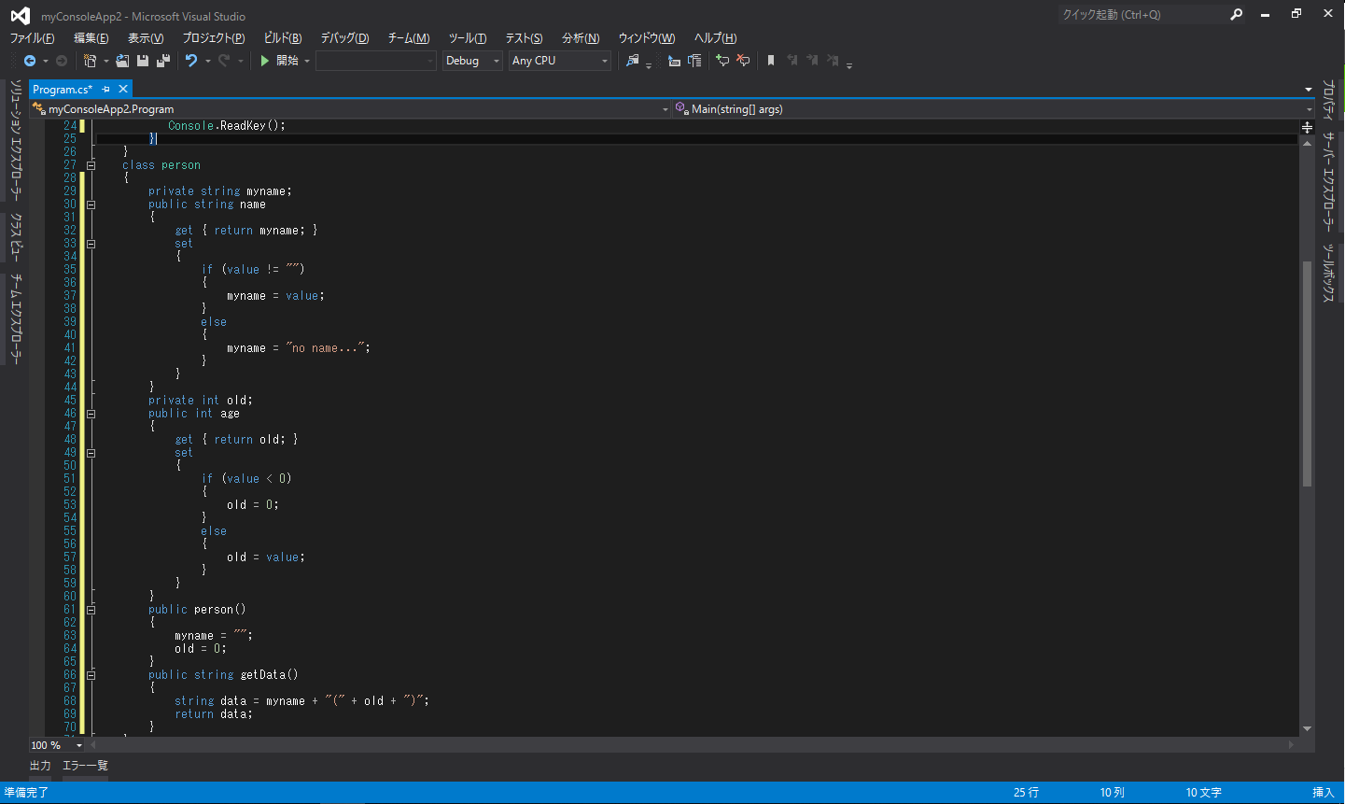This screenshot has height=804, width=1345.
Task: Open the 分析(N) menu
Action: pos(581,38)
